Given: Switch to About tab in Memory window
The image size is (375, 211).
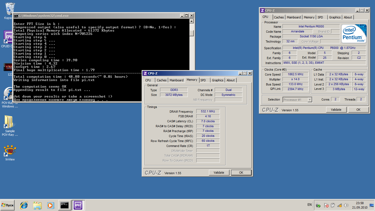Looking at the screenshot, I should click(231, 80).
